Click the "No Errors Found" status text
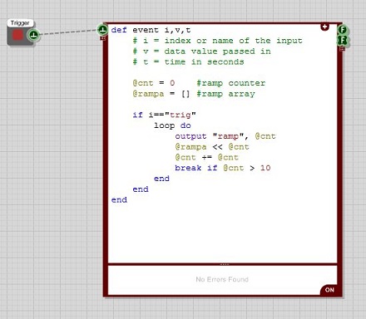The height and width of the screenshot is (319, 366). (x=222, y=279)
